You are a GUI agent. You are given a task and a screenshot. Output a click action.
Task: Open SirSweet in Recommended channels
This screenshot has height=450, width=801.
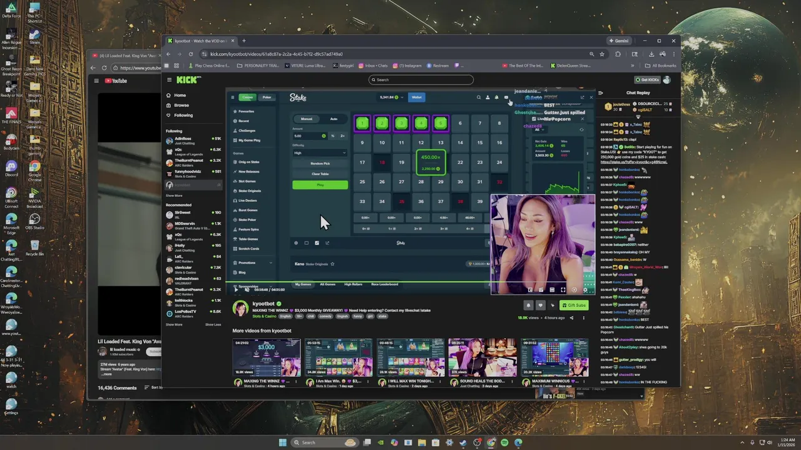coord(193,214)
